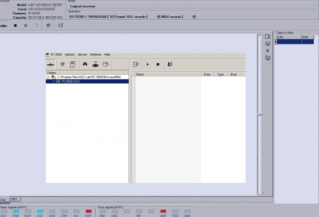
Task: Click the SNR column header in Table of shifts
Action: (308, 37)
